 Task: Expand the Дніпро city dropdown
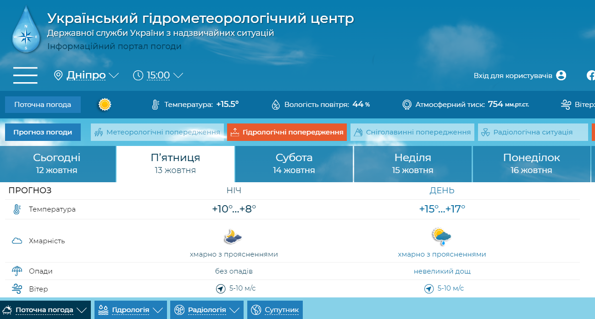point(93,75)
